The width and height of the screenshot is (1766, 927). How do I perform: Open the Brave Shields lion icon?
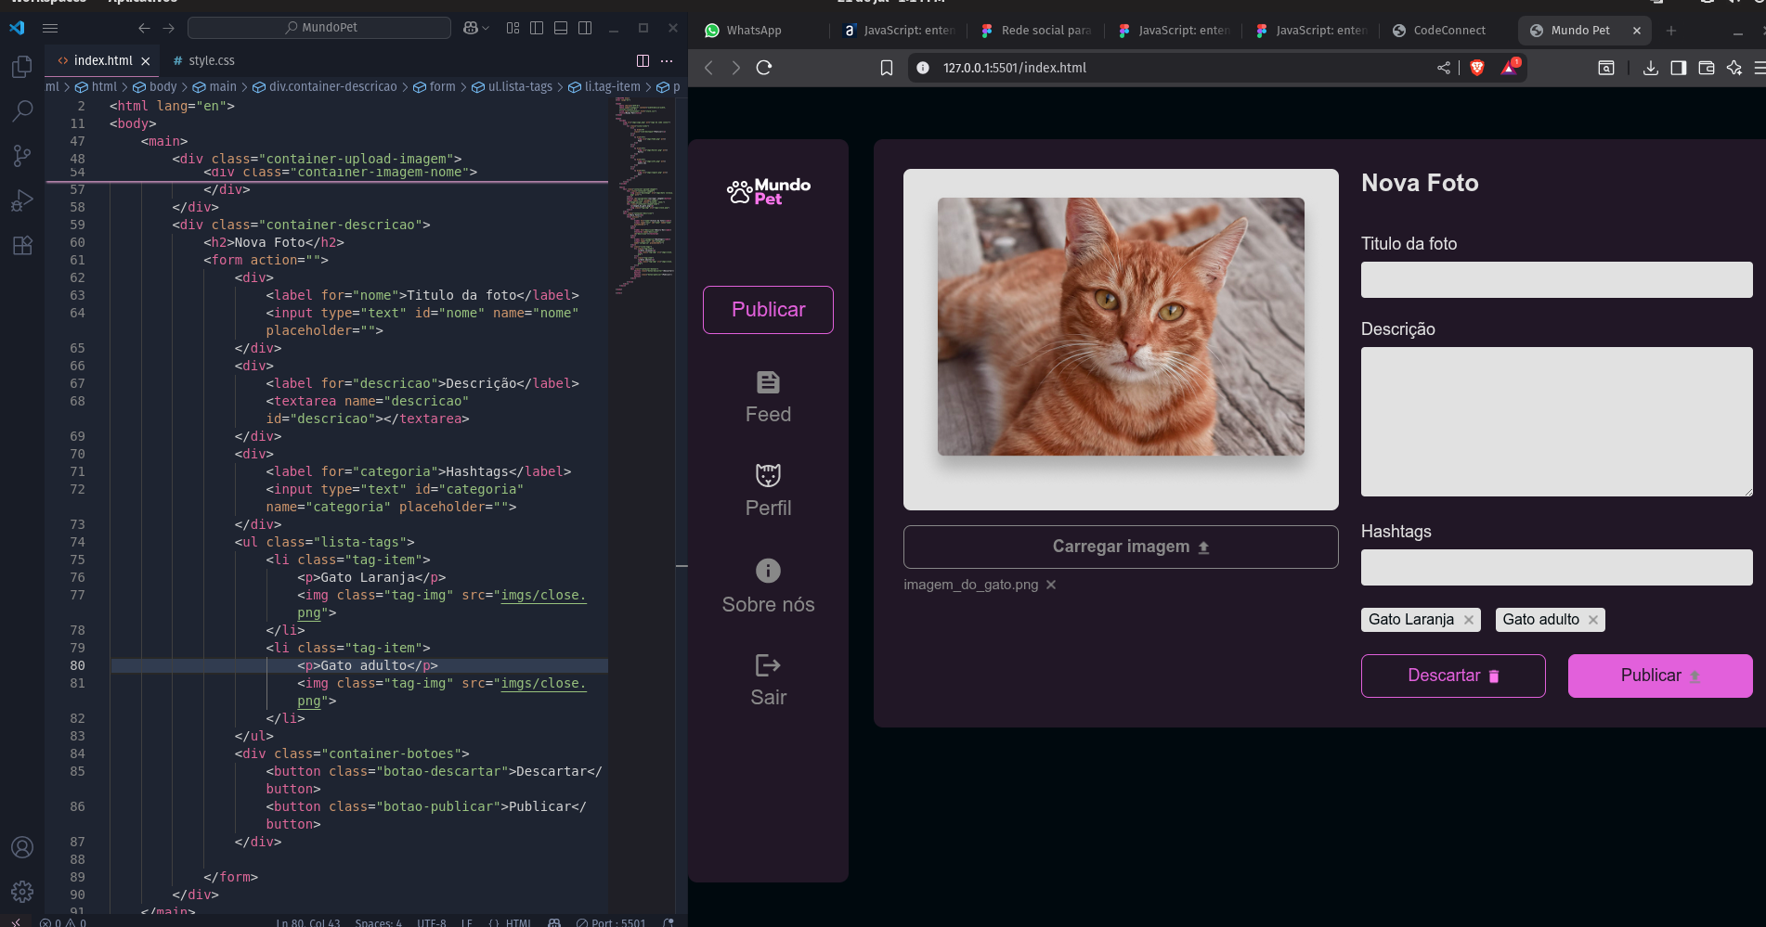click(x=1477, y=68)
